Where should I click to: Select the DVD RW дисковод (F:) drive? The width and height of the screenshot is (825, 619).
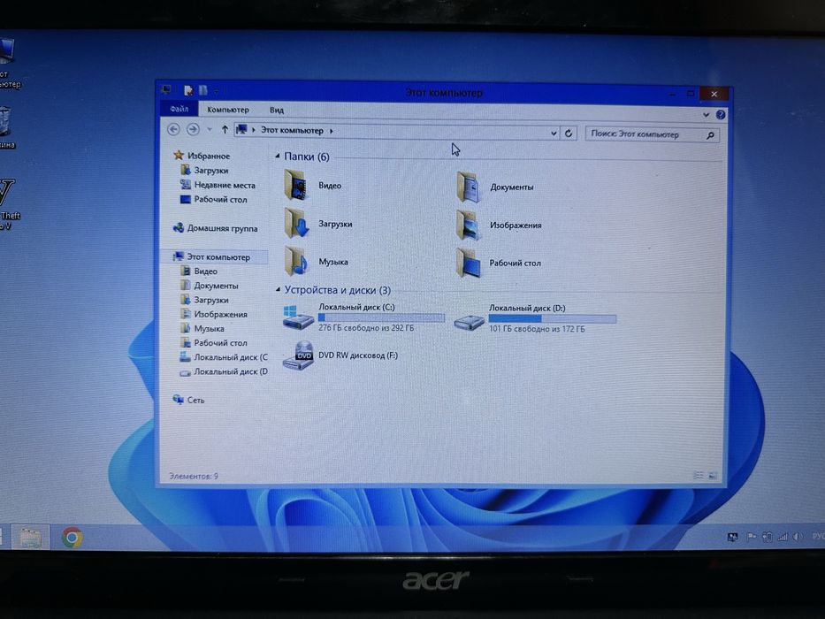[340, 355]
